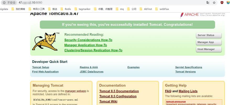Open the Tomcat Setup link
The height and width of the screenshot is (105, 230).
(x=41, y=67)
